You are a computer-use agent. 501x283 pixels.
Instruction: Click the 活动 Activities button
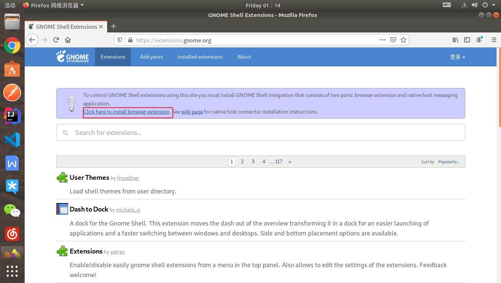pyautogui.click(x=10, y=5)
